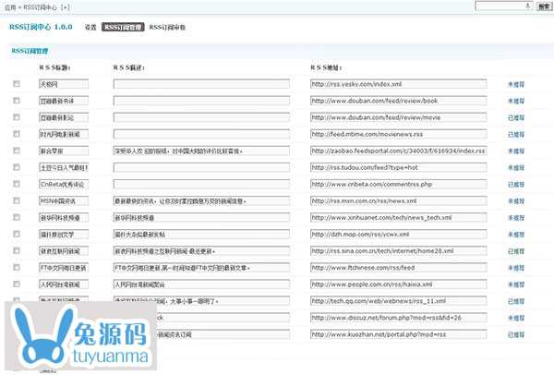Screen dimensions: 554x375
Task: Click the empty description field in the rss.yesky.com row
Action: tap(201, 84)
